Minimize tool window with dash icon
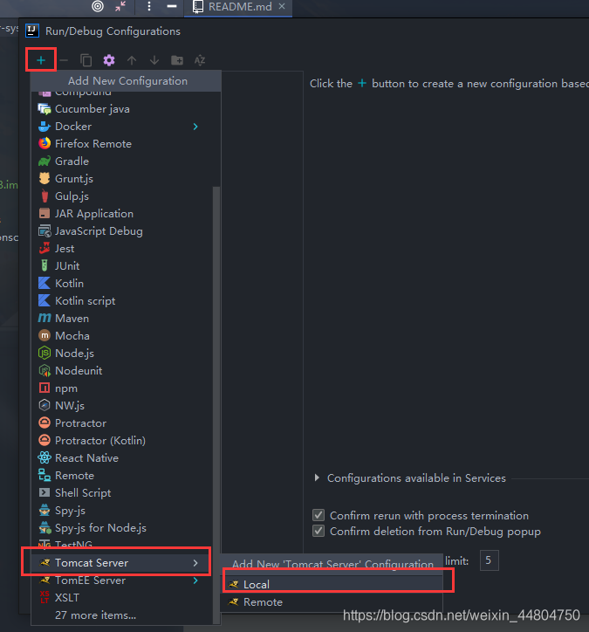Viewport: 589px width, 632px height. pyautogui.click(x=172, y=6)
